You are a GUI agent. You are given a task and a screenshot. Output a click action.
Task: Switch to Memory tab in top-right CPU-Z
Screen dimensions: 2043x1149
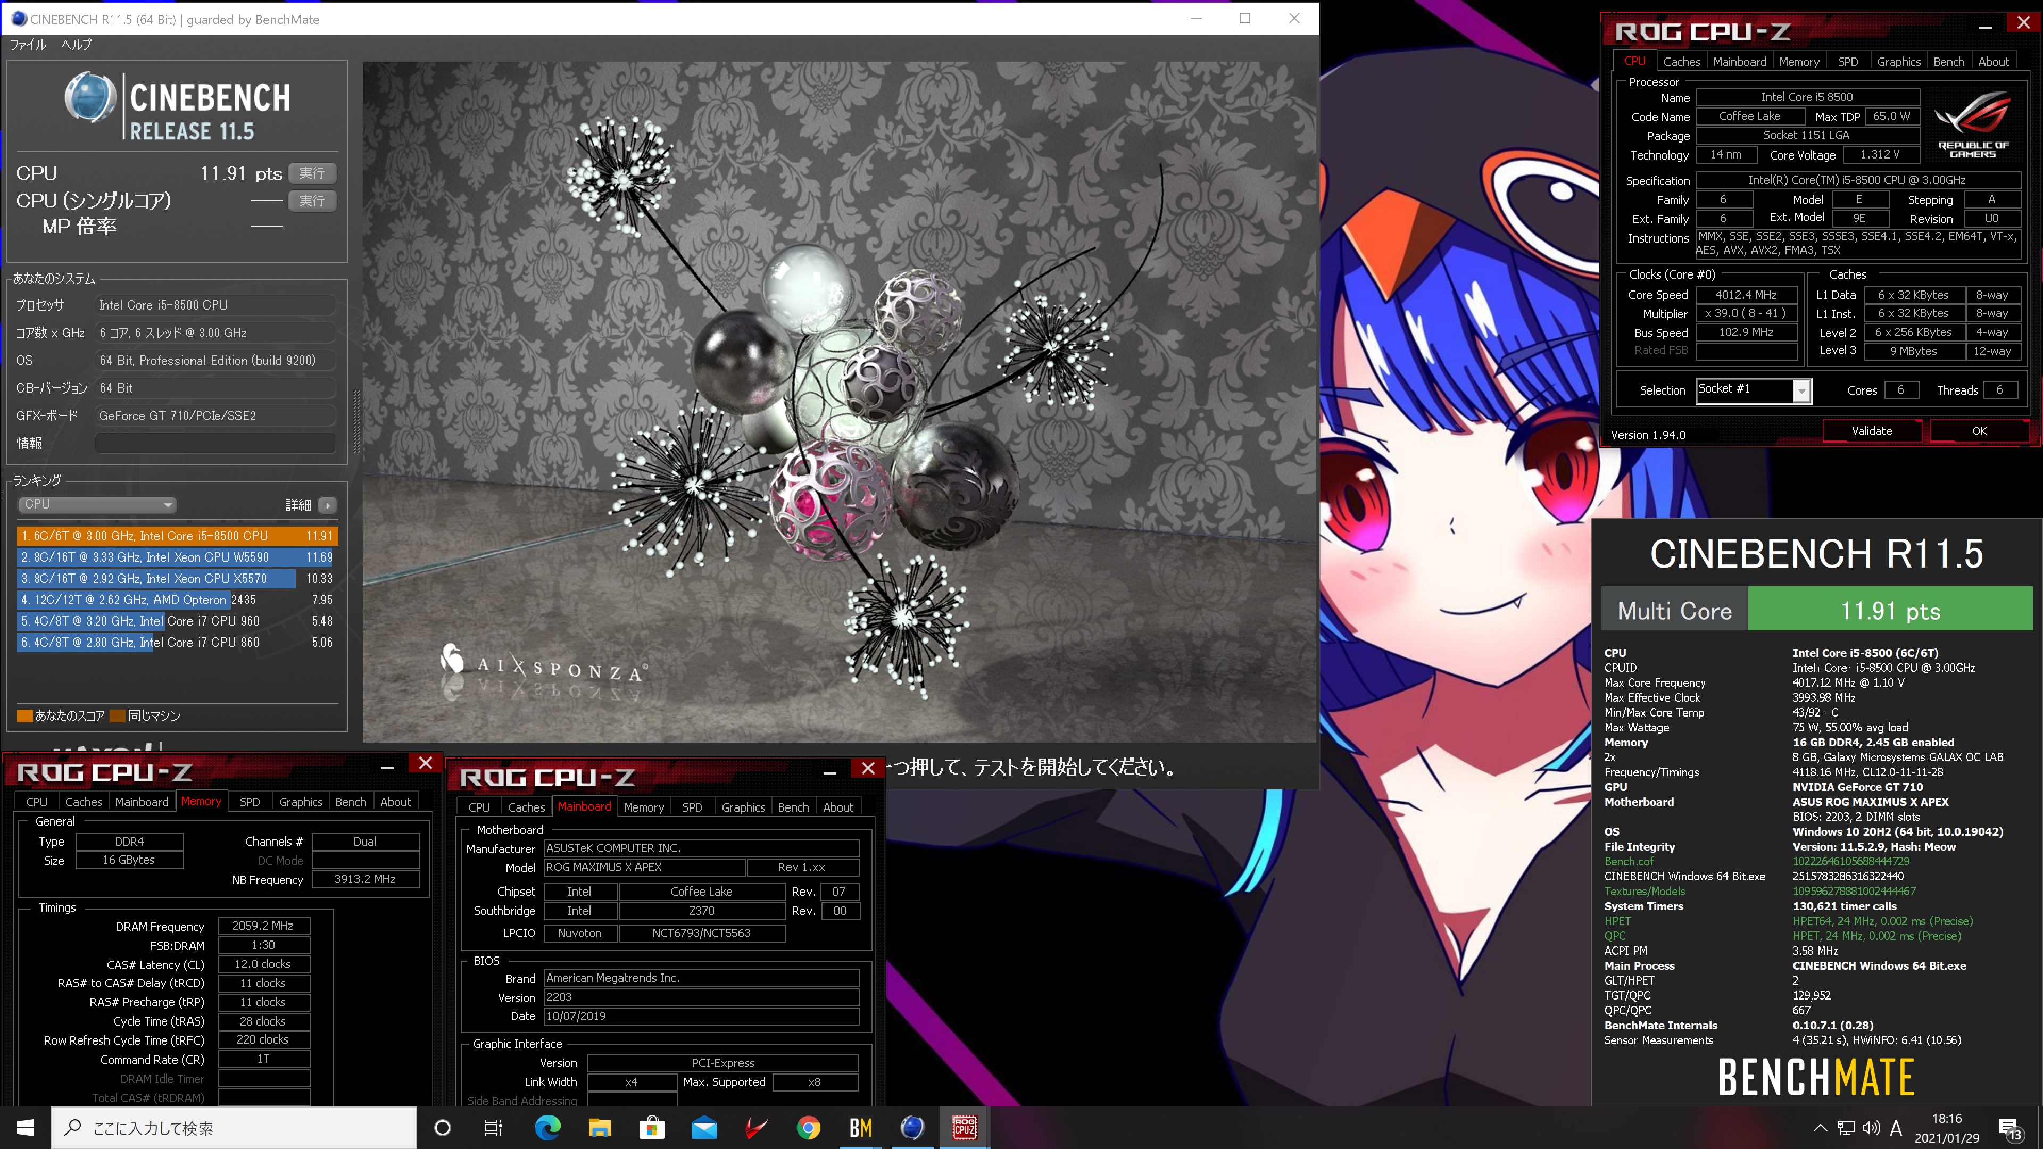pos(1799,61)
